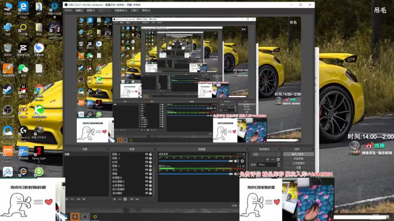This screenshot has width=394, height=221.
Task: Toggle visibility eye for 图像 2 source
Action: coord(146,166)
